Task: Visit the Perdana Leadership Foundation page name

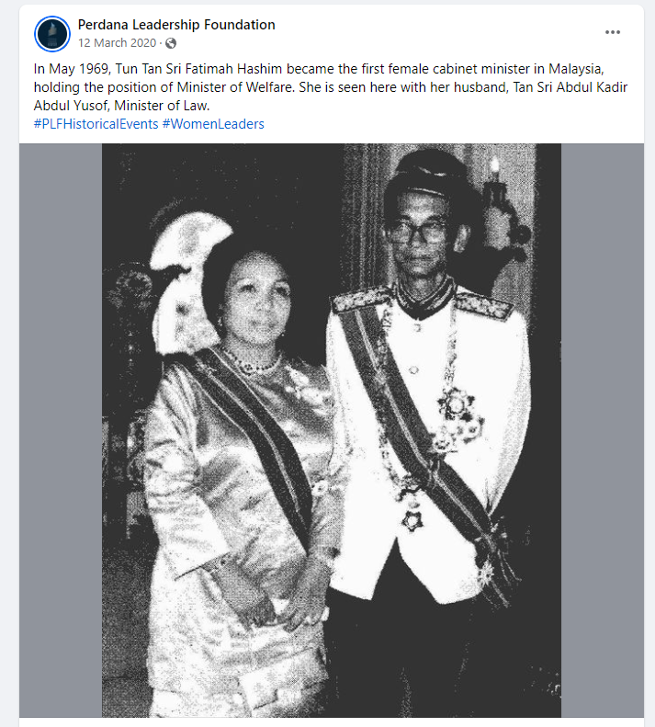Action: coord(176,25)
